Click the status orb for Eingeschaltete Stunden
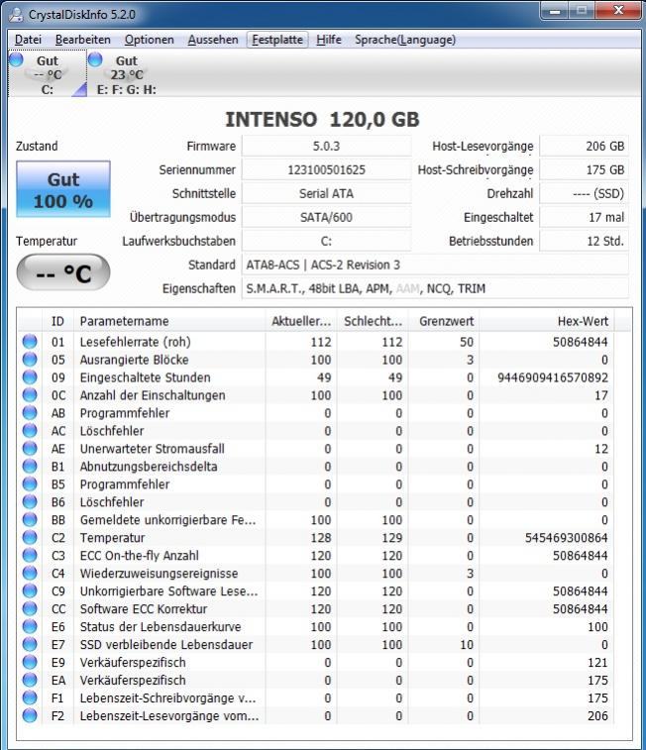The height and width of the screenshot is (750, 646). coord(30,376)
